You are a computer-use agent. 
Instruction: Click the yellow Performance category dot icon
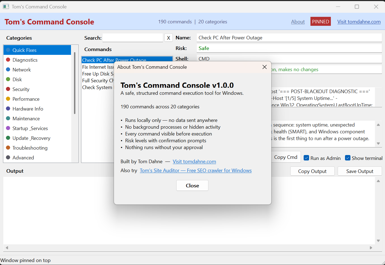point(8,99)
